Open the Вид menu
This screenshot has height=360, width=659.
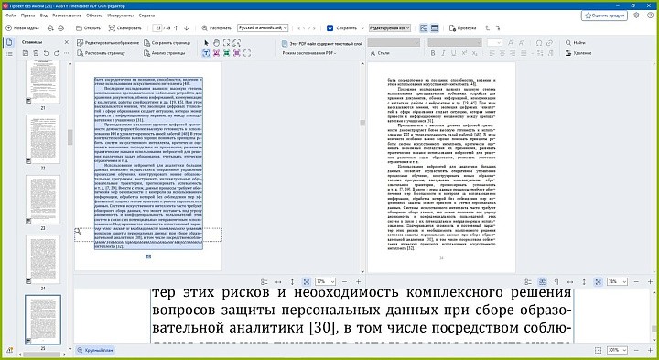(x=44, y=16)
